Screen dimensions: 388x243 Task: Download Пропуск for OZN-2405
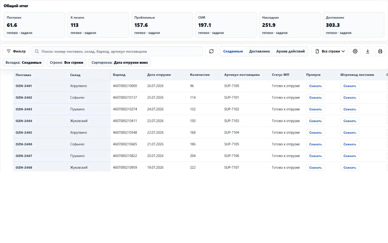pos(316,133)
